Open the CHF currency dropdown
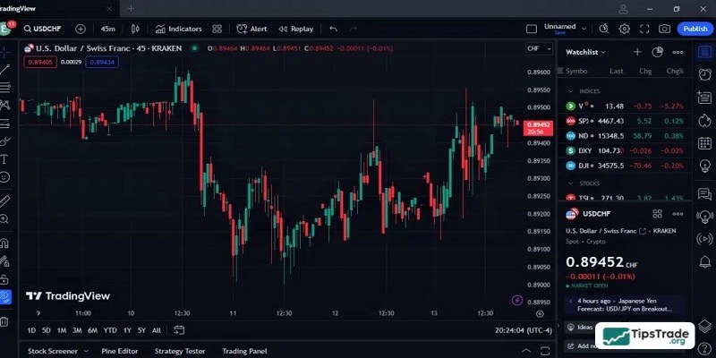Viewport: 716px width, 358px height. (537, 48)
